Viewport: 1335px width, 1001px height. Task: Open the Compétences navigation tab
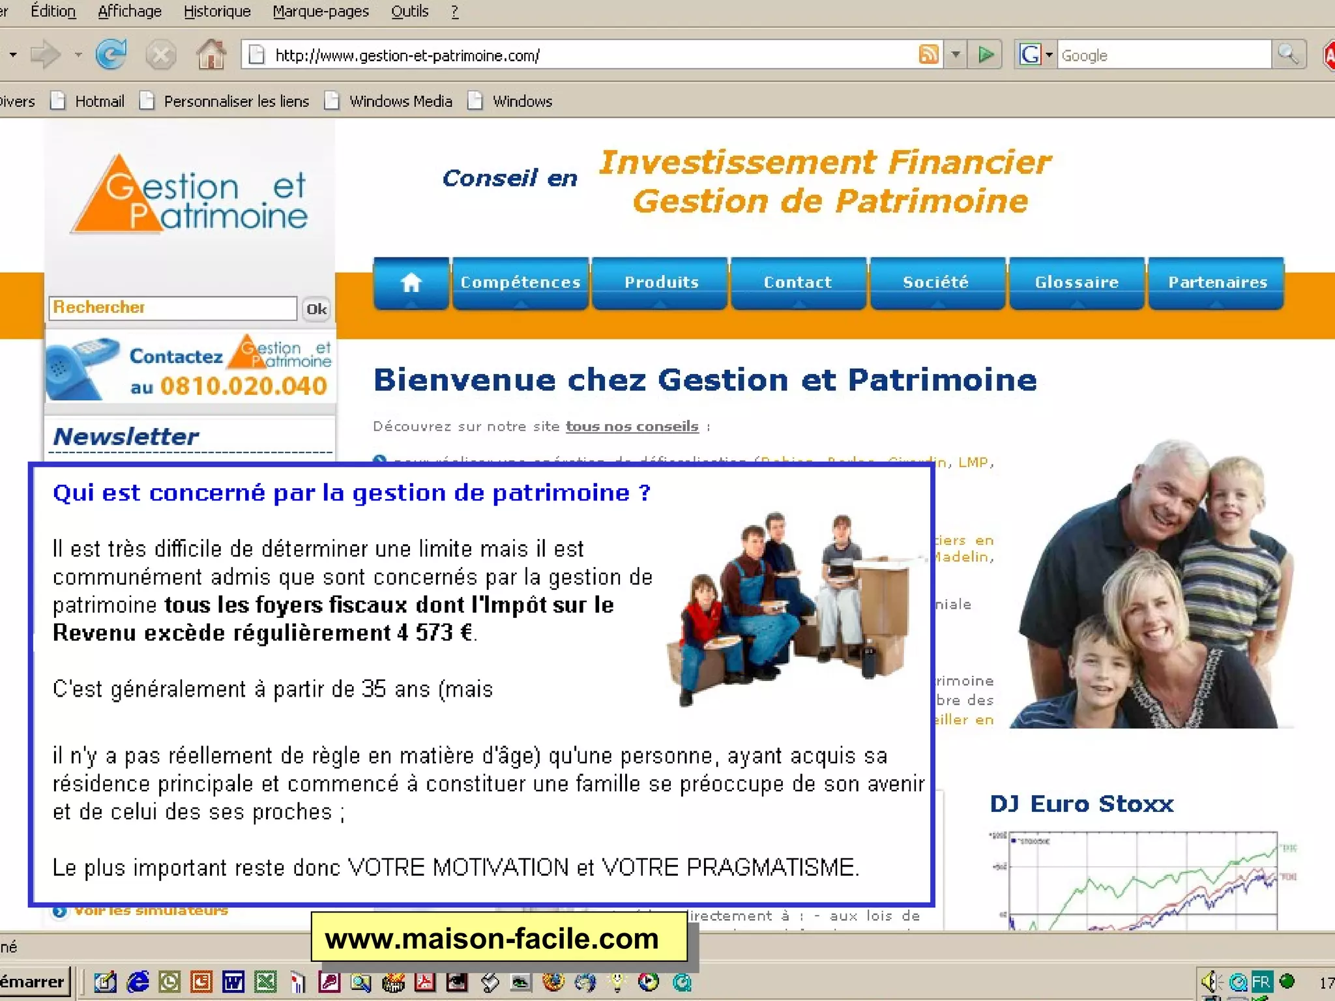[520, 283]
